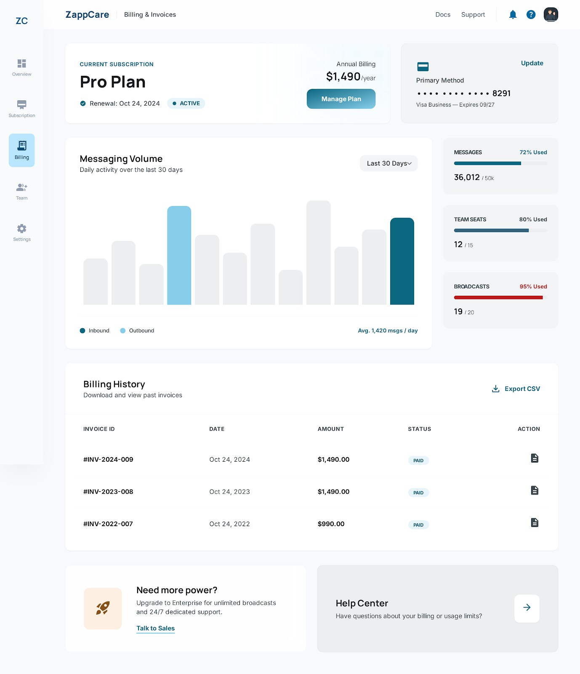This screenshot has height=674, width=580.
Task: Download invoice #INV-2023-008 document
Action: tap(535, 490)
